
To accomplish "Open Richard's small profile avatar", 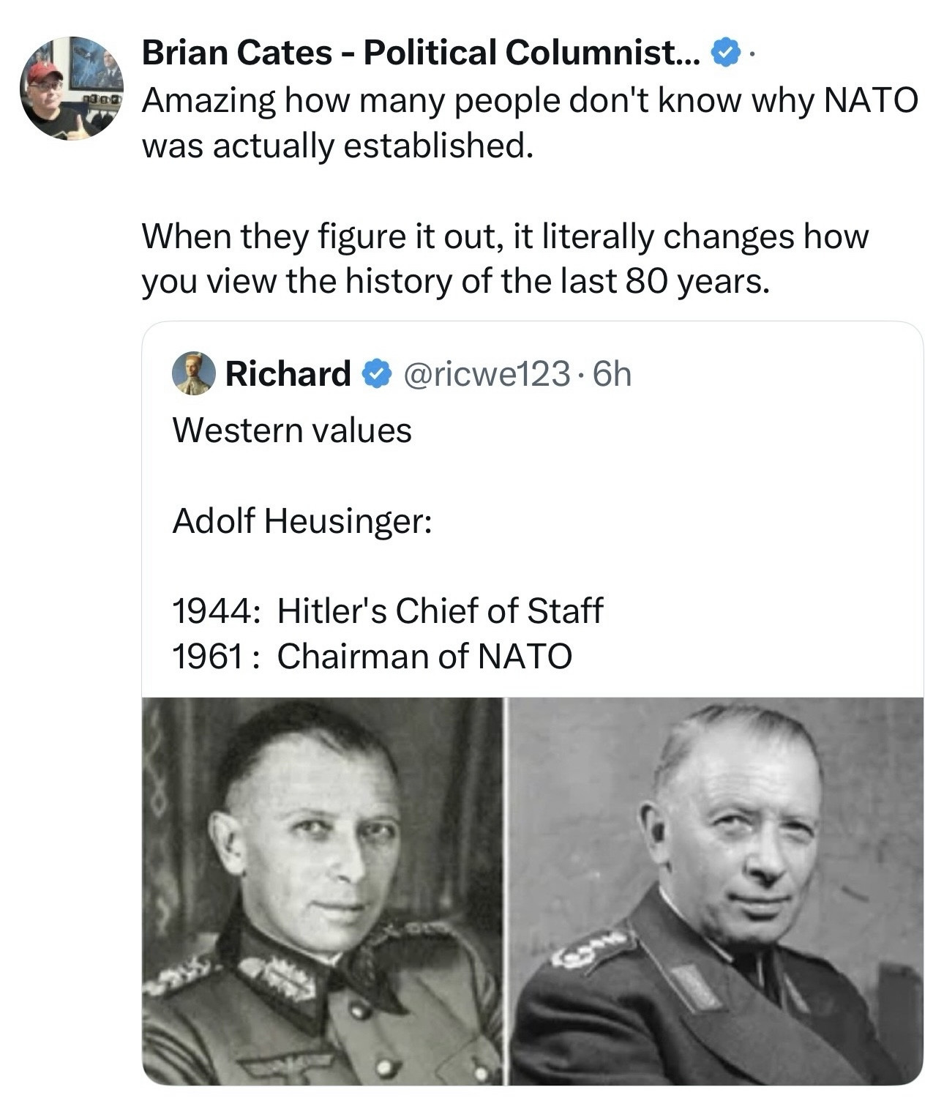I will 193,373.
